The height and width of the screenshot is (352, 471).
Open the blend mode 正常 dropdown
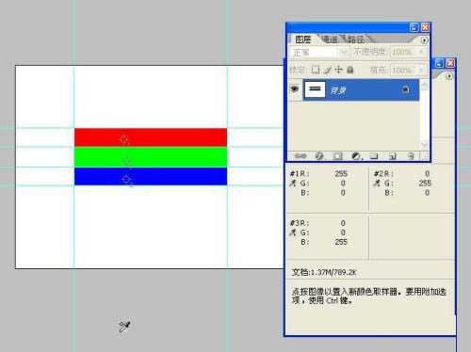coord(318,52)
